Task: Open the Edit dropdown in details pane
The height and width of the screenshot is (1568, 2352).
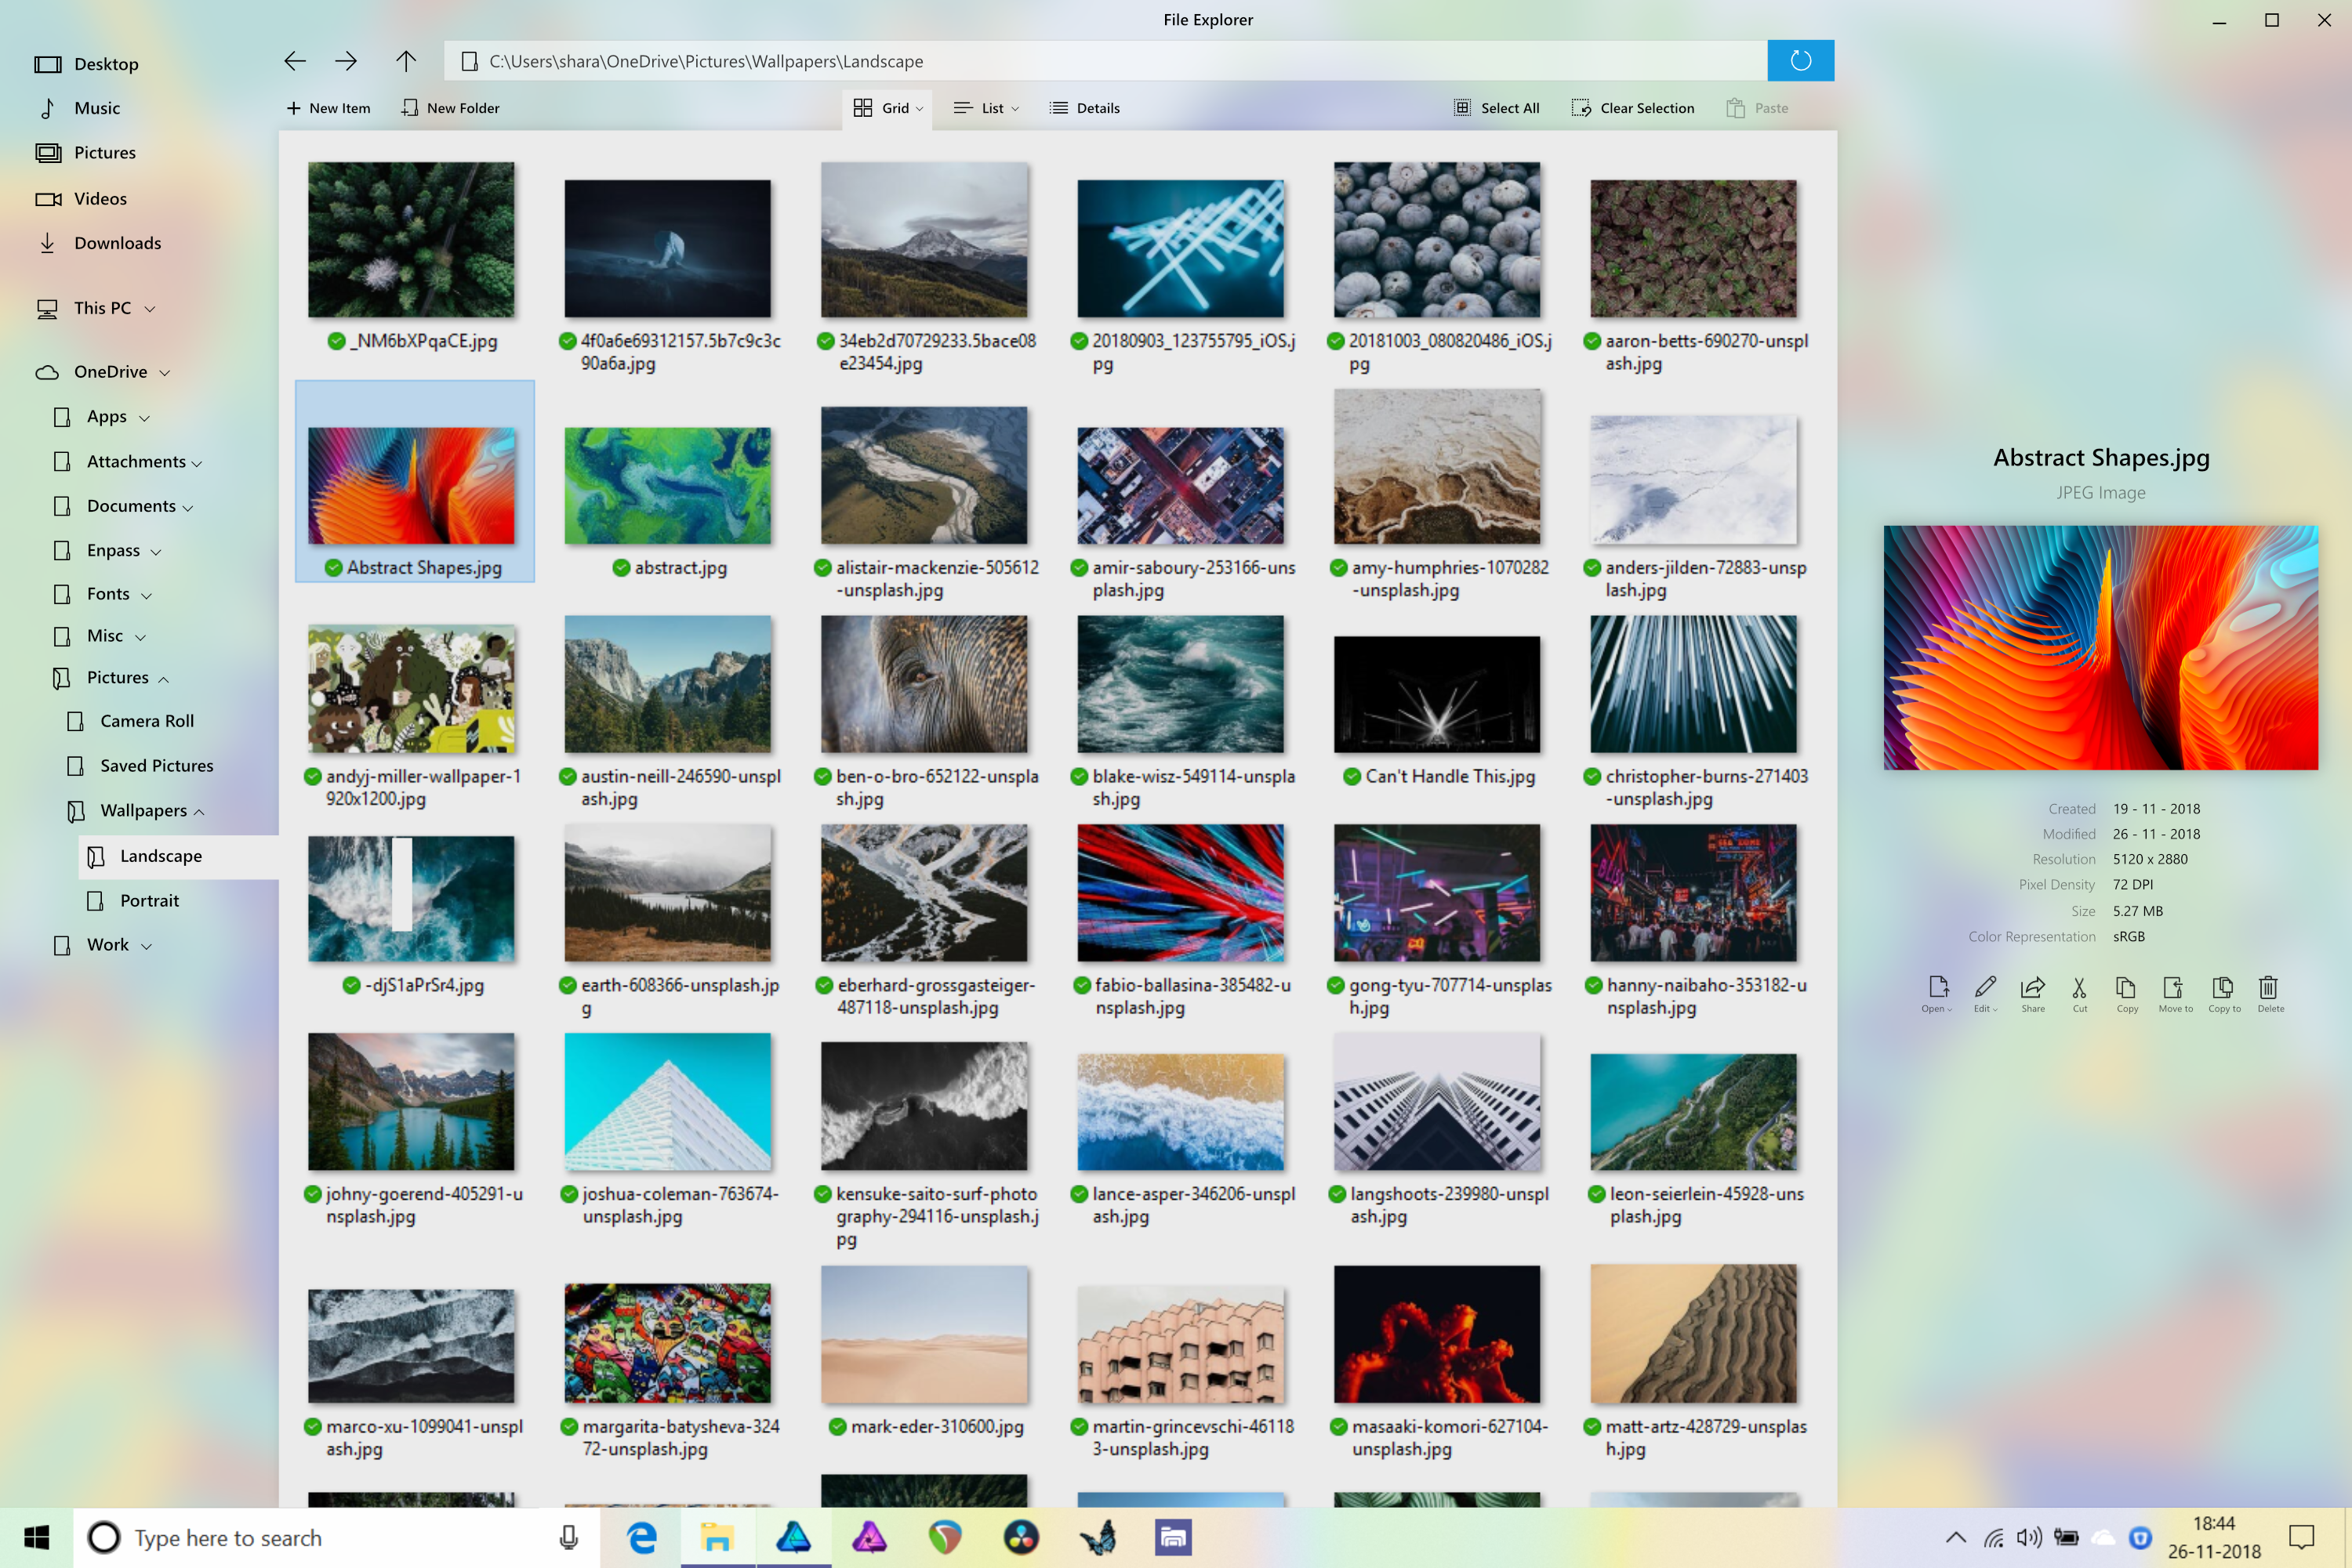Action: pos(1985,991)
